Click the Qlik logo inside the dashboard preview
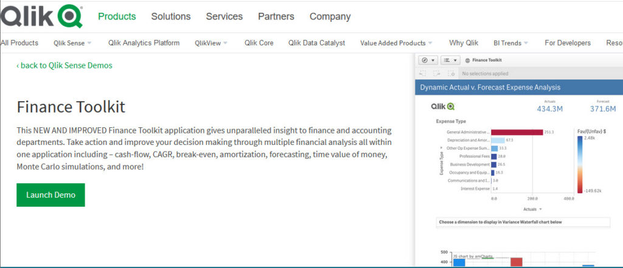This screenshot has height=268, width=623. tap(443, 107)
